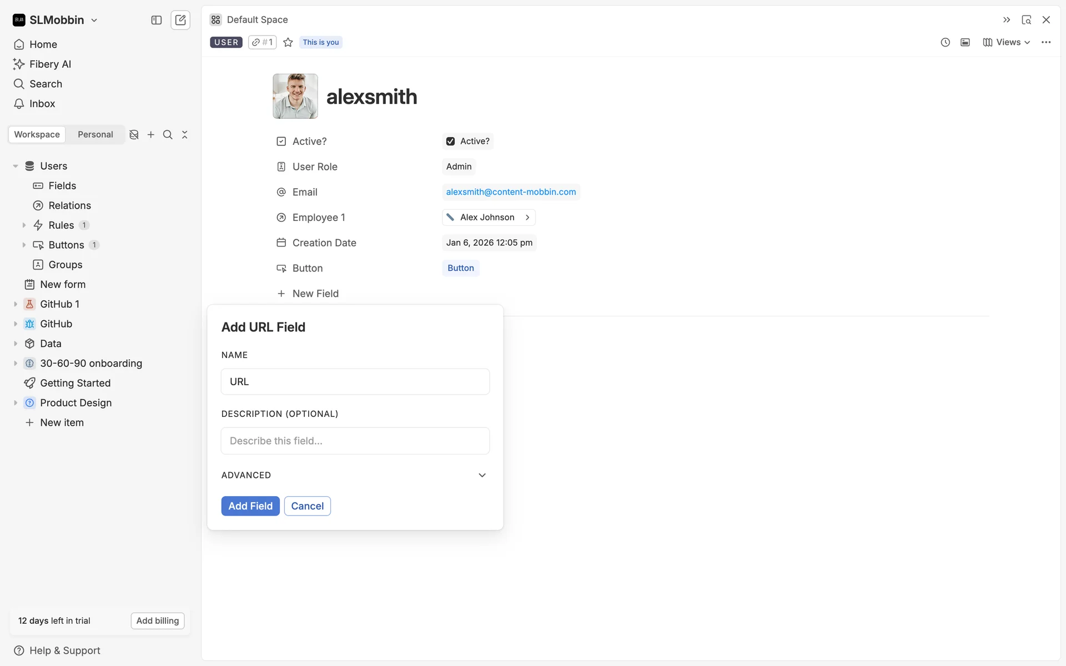
Task: Collapse the Users tree item
Action: click(16, 166)
